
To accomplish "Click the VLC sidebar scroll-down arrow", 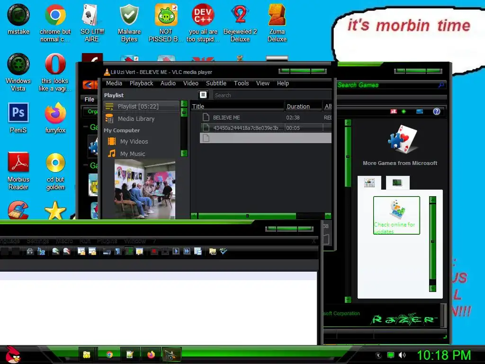I will [x=184, y=153].
